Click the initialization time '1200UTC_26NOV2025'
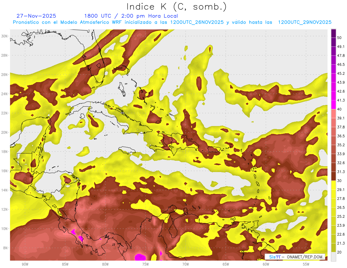The height and width of the screenshot is (268, 347). [197, 22]
